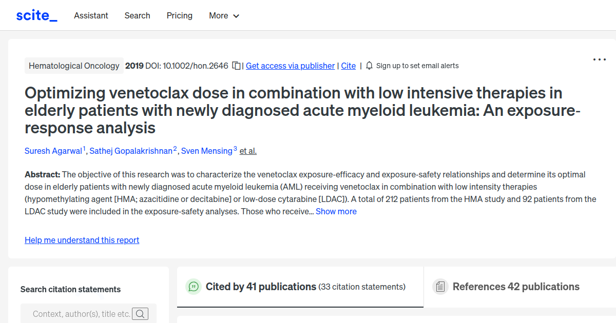Image resolution: width=616 pixels, height=323 pixels.
Task: Switch to the References 42 publications tab
Action: (515, 287)
